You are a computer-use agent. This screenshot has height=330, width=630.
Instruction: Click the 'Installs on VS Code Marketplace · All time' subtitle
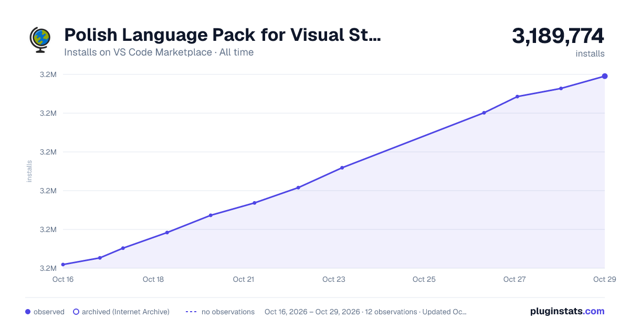tap(159, 52)
